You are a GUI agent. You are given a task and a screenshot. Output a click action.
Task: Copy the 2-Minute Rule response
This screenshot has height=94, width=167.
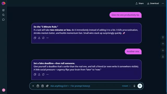click(35, 38)
